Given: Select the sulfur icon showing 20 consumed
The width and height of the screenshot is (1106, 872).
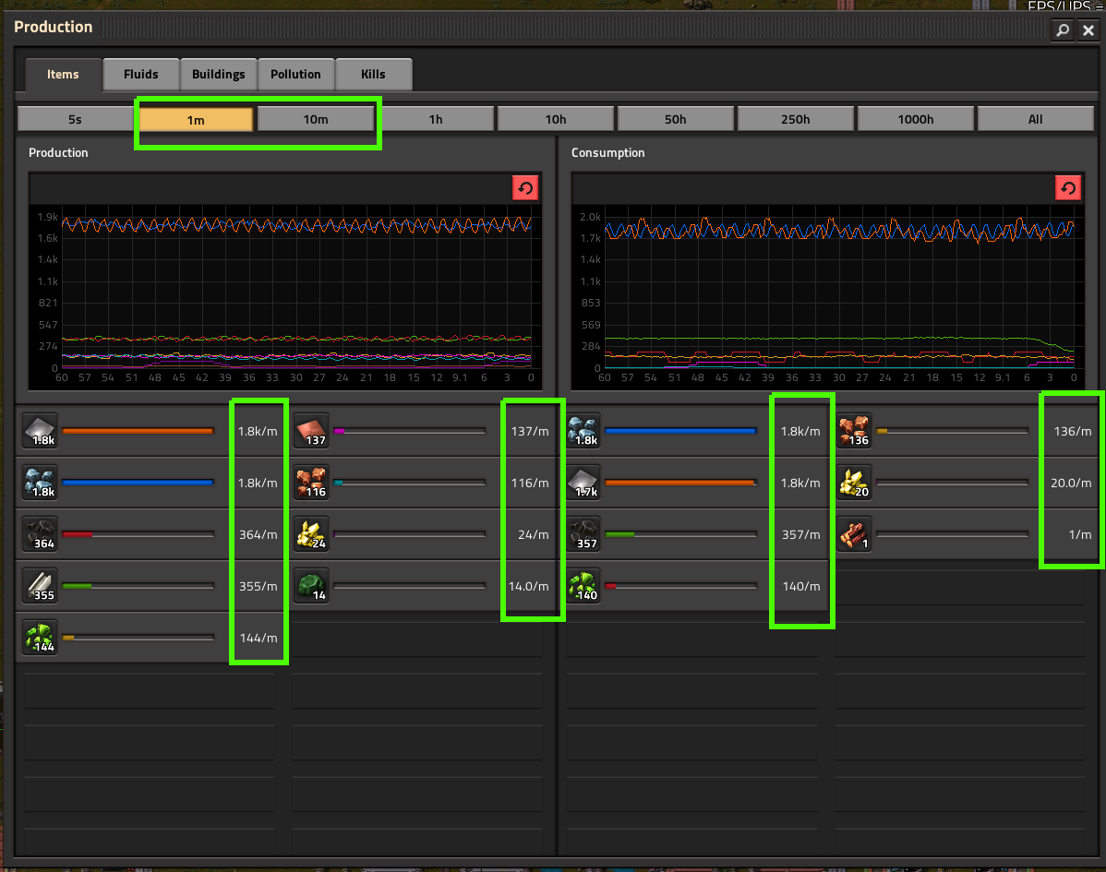Looking at the screenshot, I should click(x=854, y=483).
